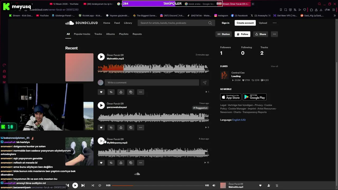The width and height of the screenshot is (338, 190).
Task: Like the Mahvettin.mp3 track with heart icon
Action: 101,92
